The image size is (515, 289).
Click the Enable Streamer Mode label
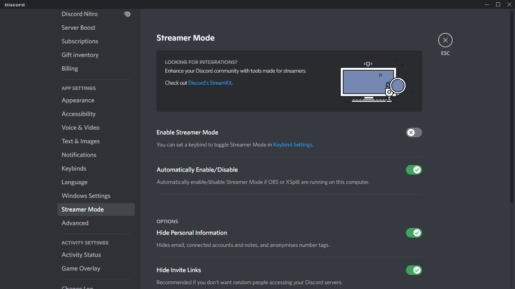click(187, 132)
